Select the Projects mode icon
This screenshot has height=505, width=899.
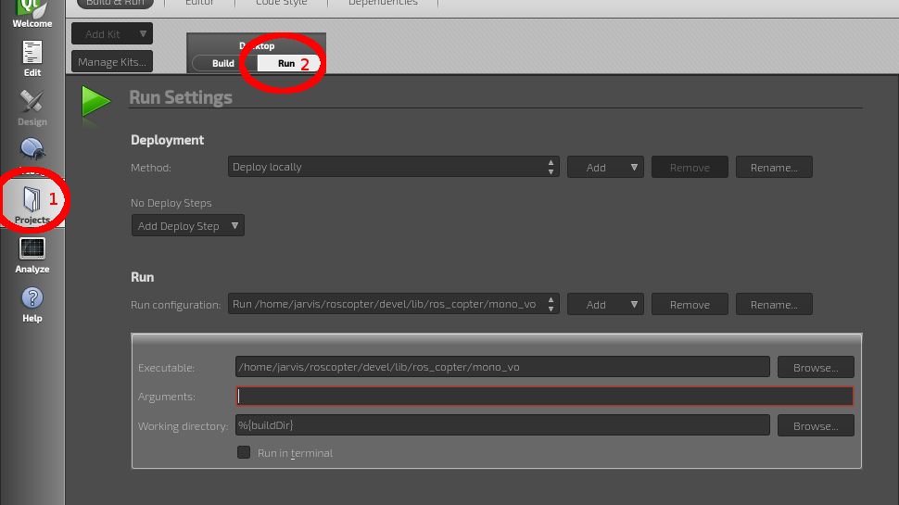[32, 201]
